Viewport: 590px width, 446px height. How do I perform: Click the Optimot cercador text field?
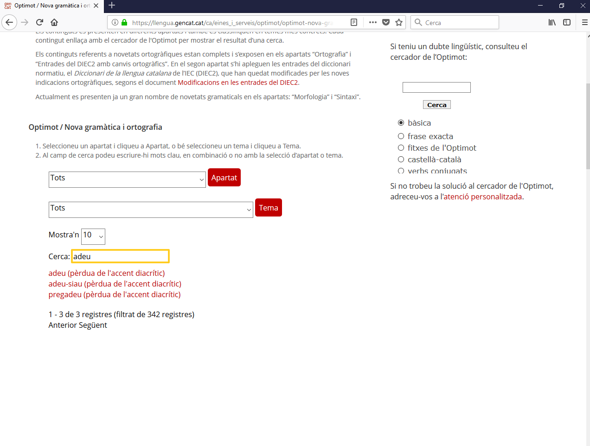[x=436, y=87]
